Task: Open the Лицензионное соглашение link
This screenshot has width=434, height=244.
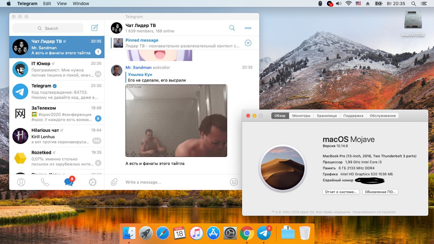Action: point(374,212)
